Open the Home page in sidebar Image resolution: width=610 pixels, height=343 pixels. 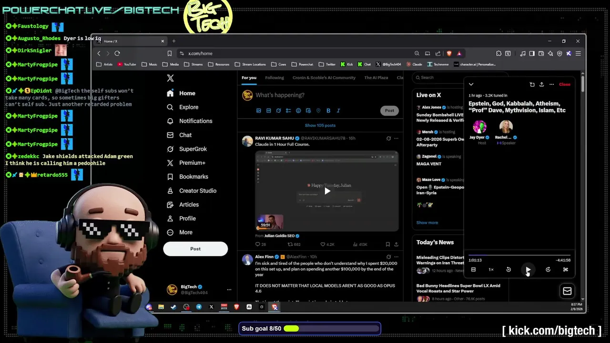(x=181, y=93)
